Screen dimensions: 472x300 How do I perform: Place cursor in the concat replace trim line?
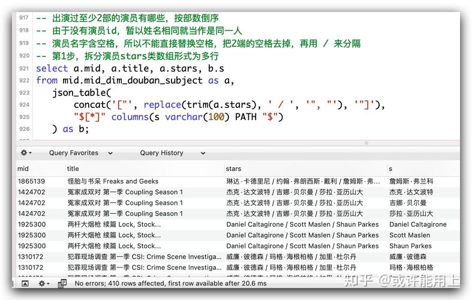point(229,105)
